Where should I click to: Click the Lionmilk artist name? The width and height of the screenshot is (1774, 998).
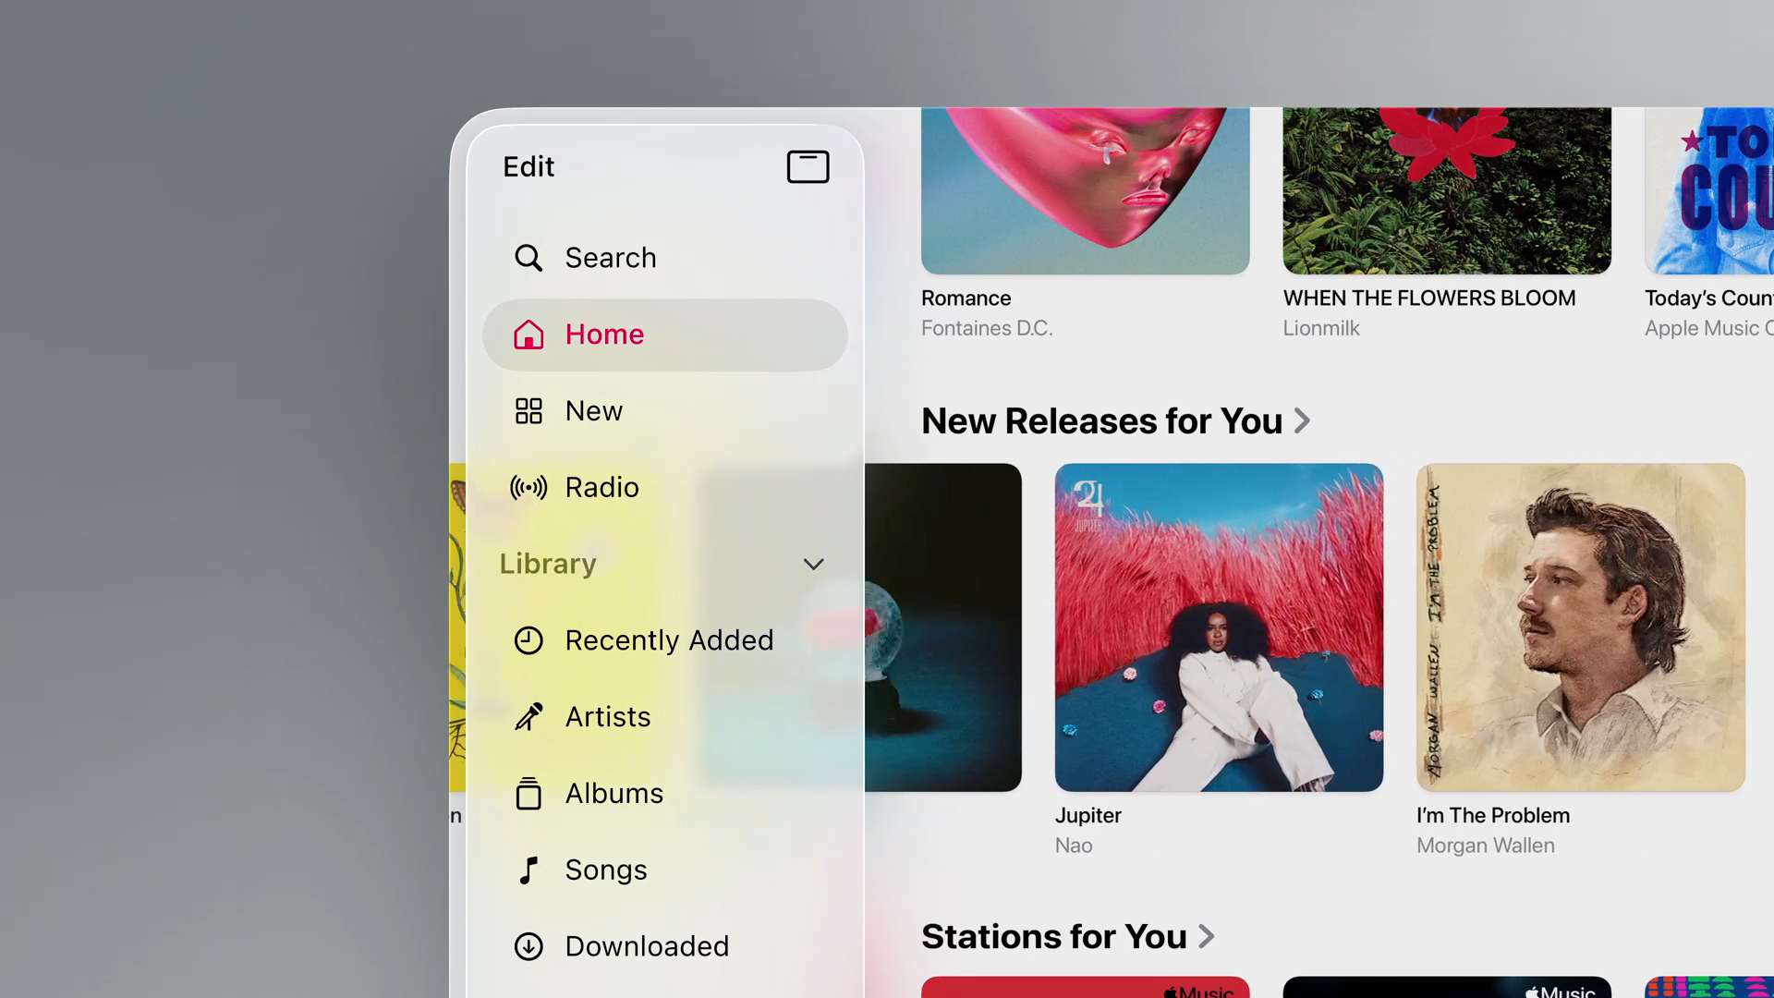click(x=1321, y=328)
